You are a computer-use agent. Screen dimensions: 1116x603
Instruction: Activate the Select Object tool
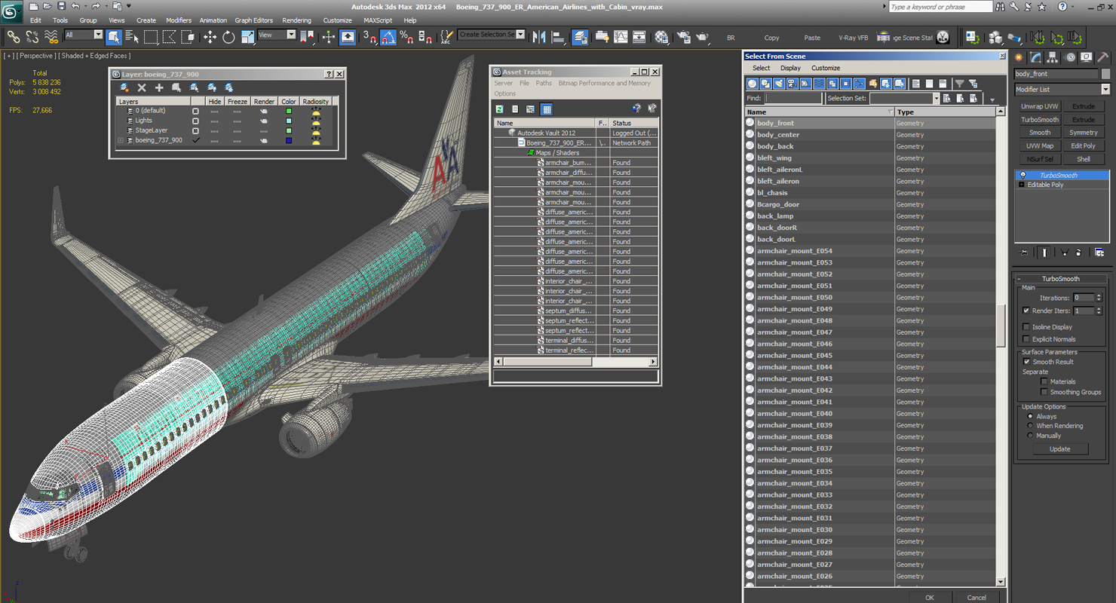click(x=114, y=37)
